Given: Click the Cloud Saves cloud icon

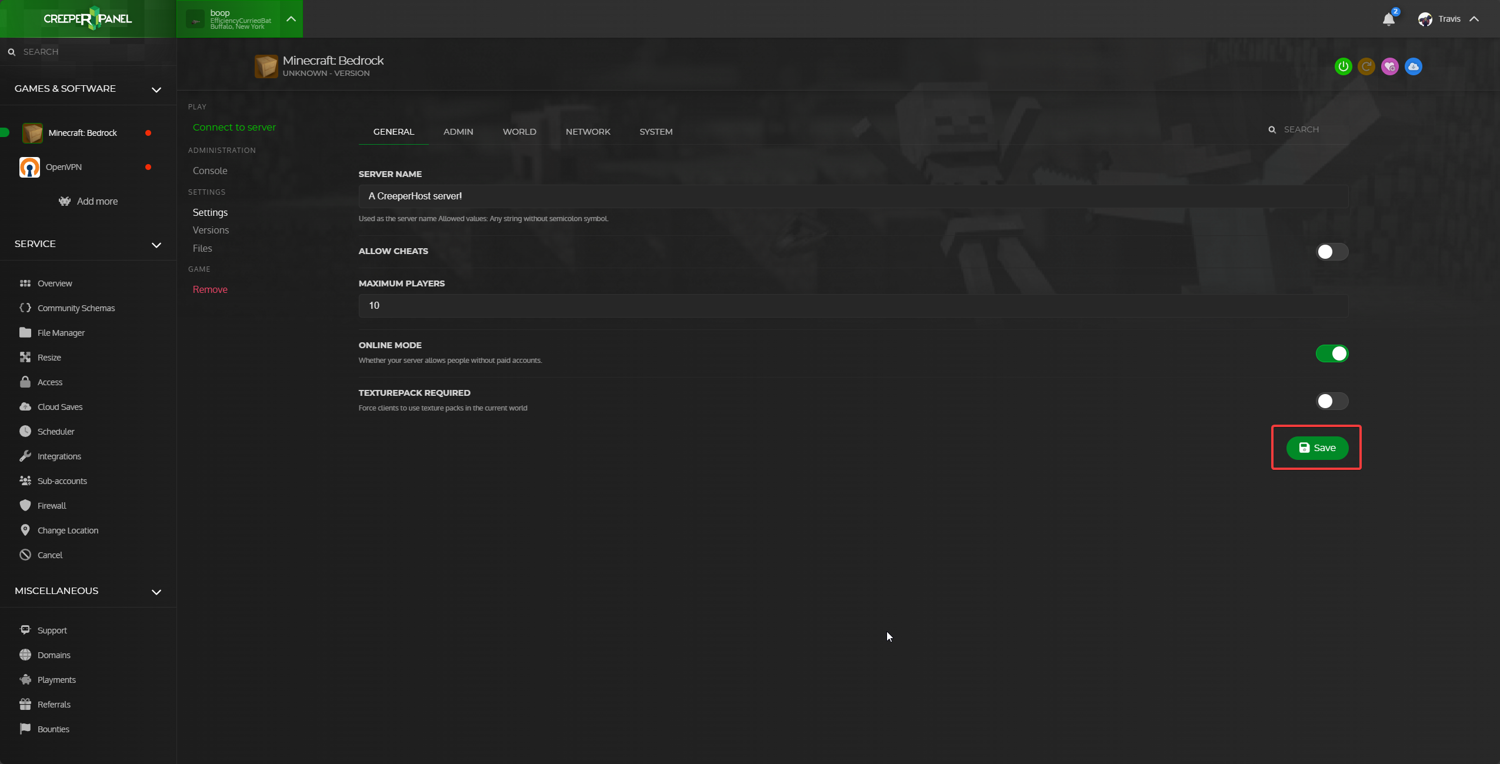Looking at the screenshot, I should tap(25, 407).
